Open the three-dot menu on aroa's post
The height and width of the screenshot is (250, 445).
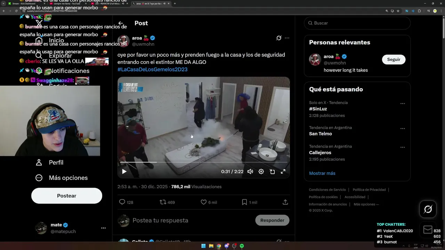pos(287,38)
